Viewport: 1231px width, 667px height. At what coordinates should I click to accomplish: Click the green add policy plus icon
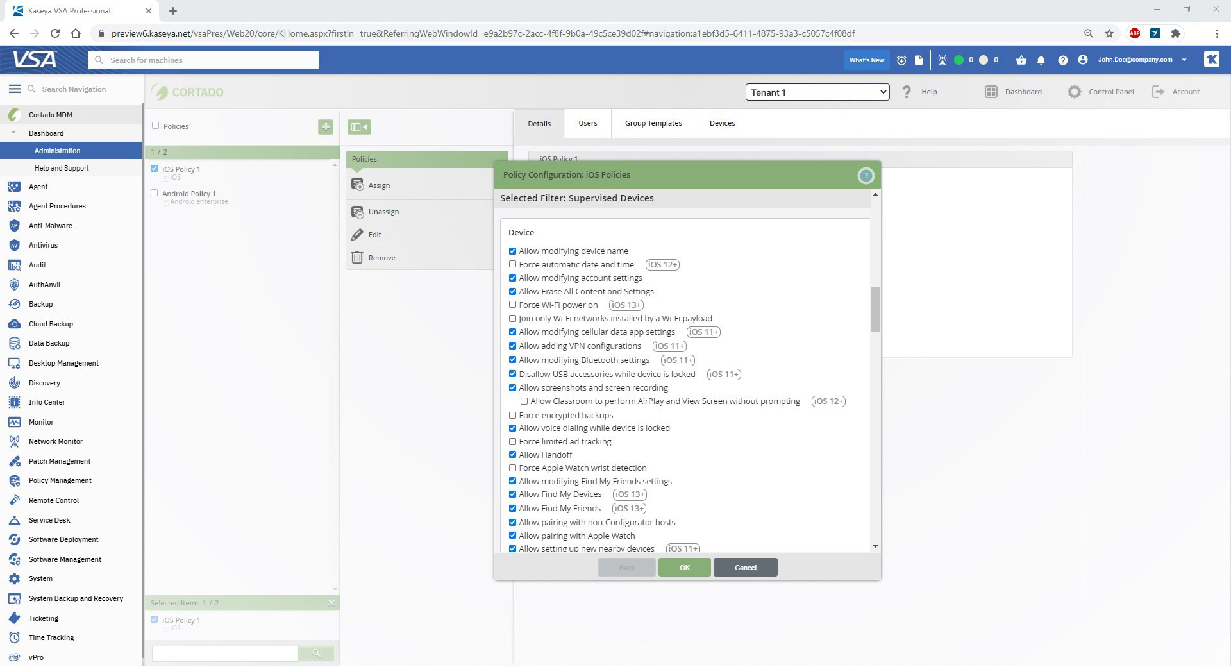point(326,127)
